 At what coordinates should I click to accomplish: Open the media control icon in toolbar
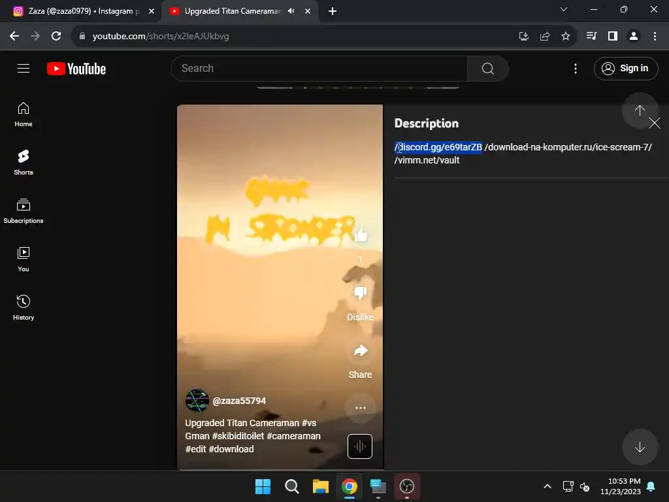591,37
